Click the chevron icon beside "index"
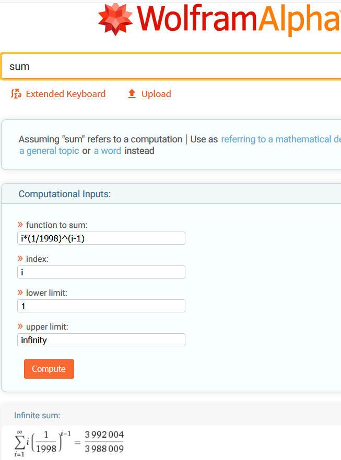The width and height of the screenshot is (341, 460). [20, 259]
